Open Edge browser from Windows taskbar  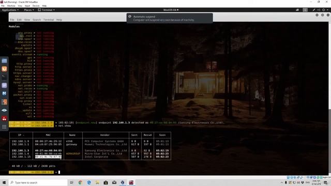[x=89, y=182]
